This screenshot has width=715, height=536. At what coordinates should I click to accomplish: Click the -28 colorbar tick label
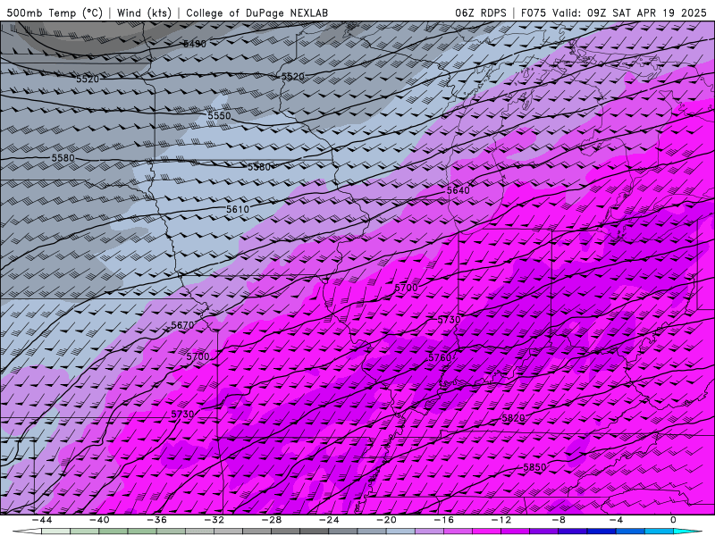tap(272, 520)
